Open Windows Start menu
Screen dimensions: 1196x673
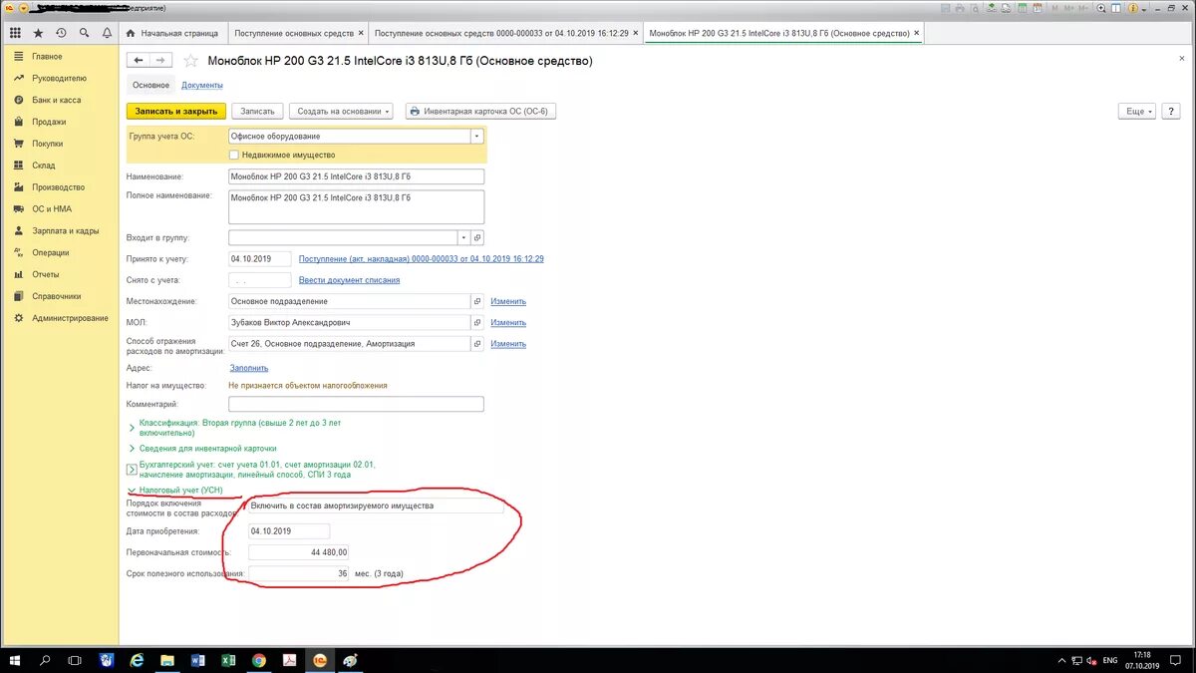coord(15,660)
